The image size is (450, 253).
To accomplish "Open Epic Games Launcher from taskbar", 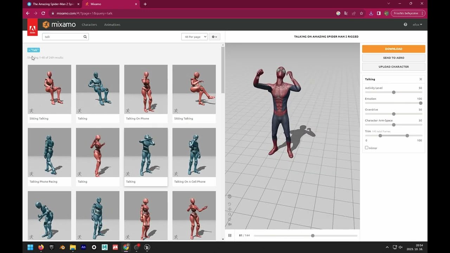I will (x=51, y=247).
